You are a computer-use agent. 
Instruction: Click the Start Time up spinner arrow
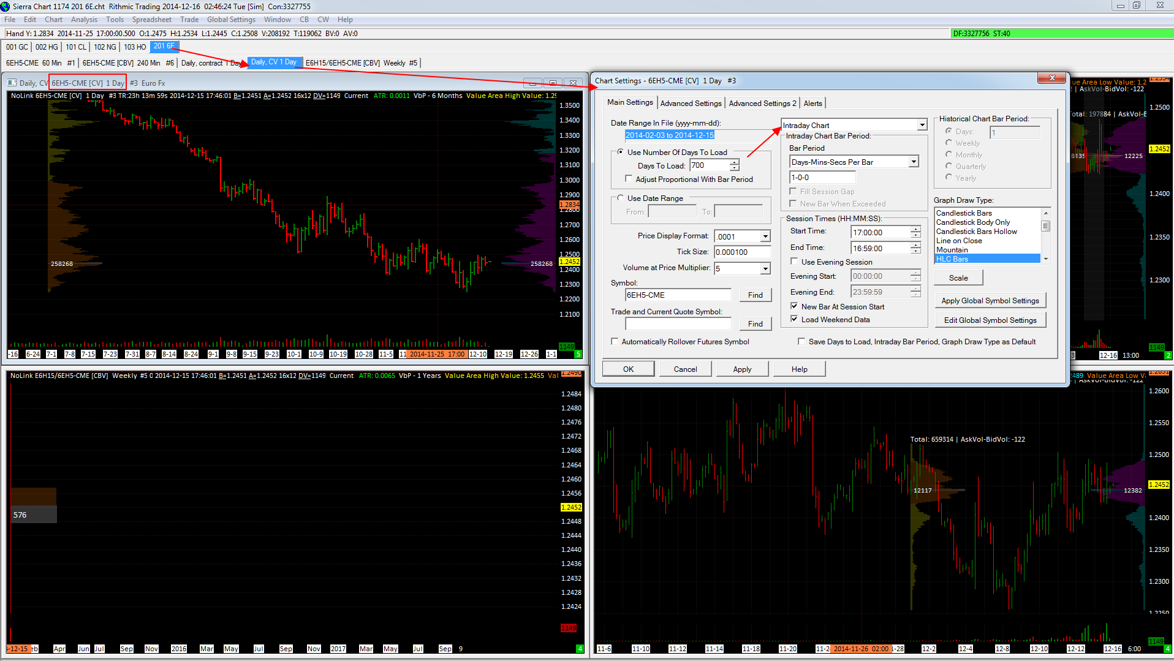click(x=915, y=229)
